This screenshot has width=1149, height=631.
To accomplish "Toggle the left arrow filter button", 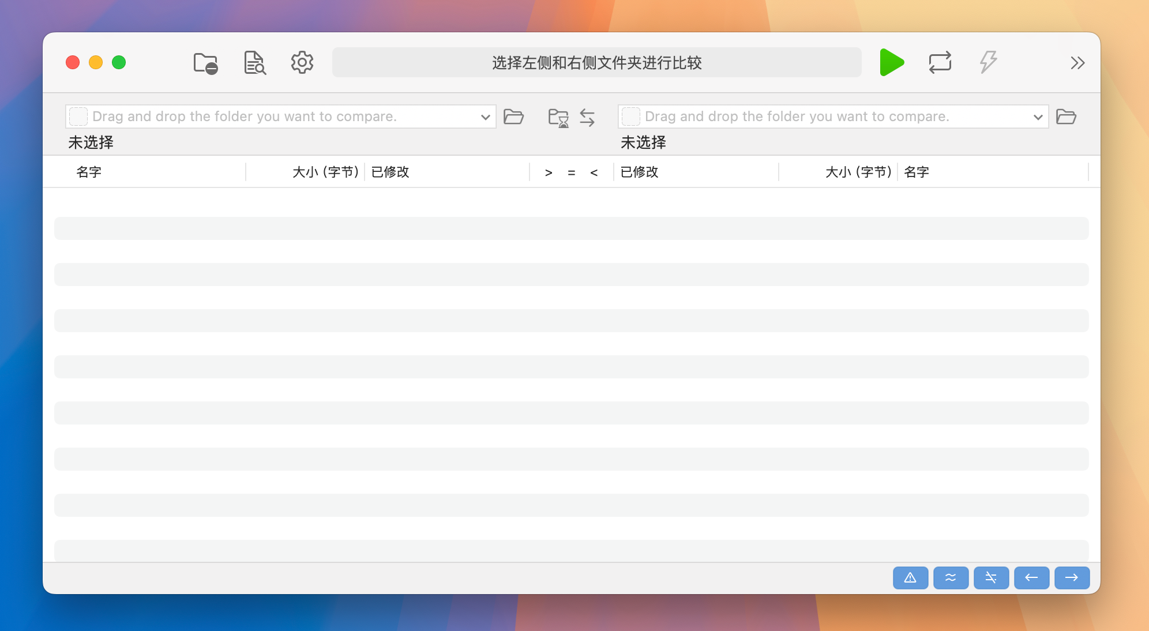I will point(1031,577).
